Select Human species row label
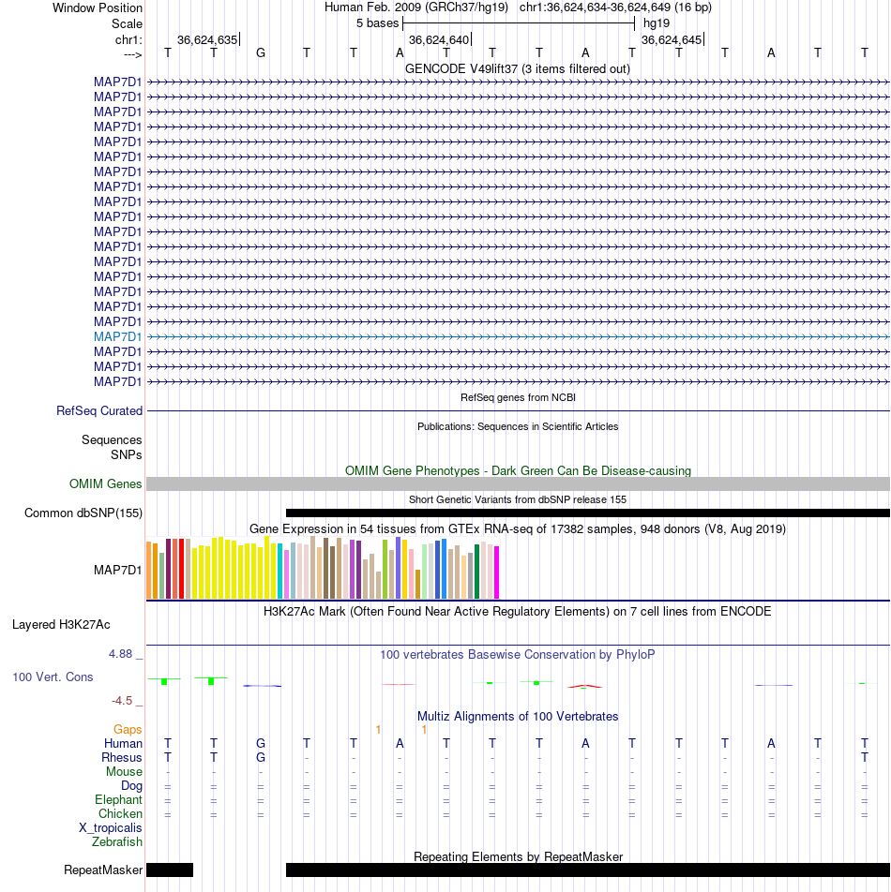The width and height of the screenshot is (891, 892). (x=123, y=744)
